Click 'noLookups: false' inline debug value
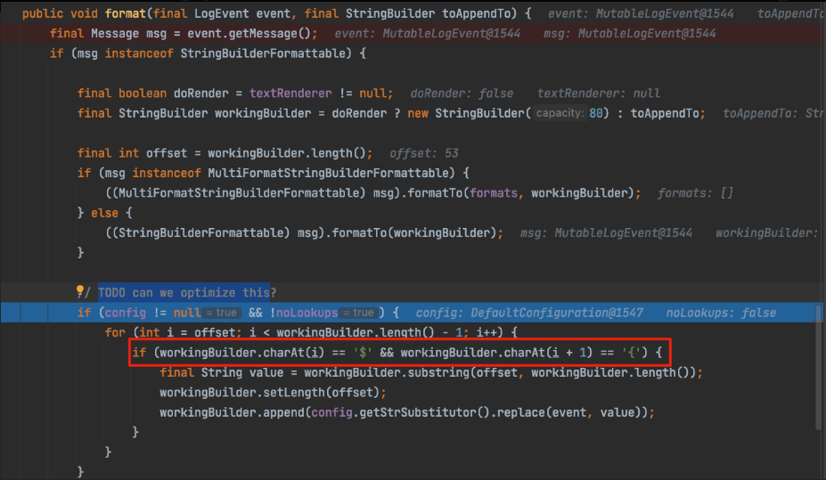Screen dimensions: 826x480 click(721, 313)
